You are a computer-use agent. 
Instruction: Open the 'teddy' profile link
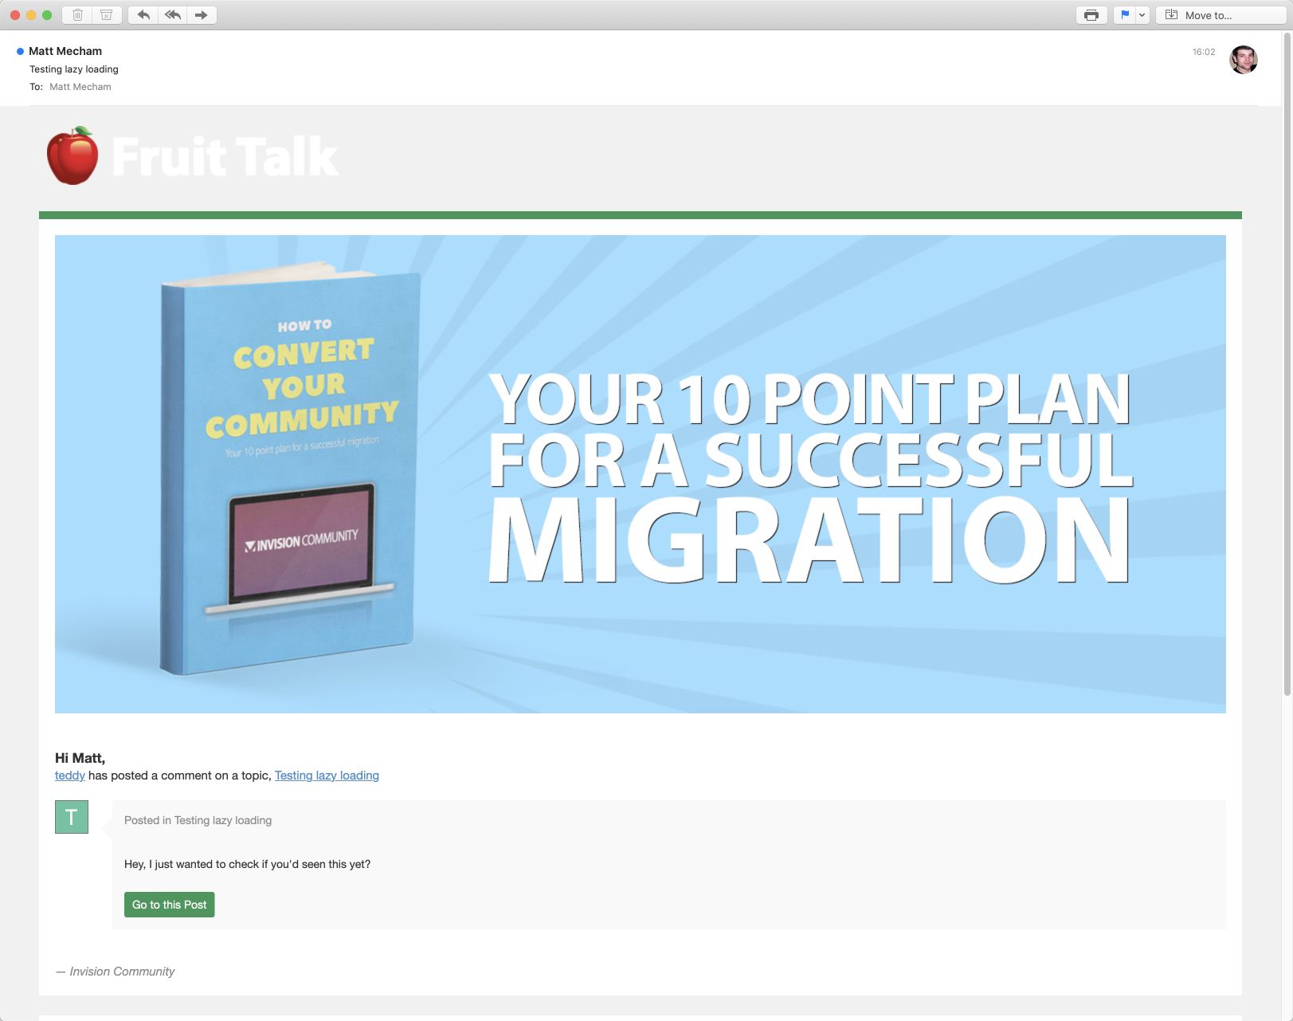point(69,776)
